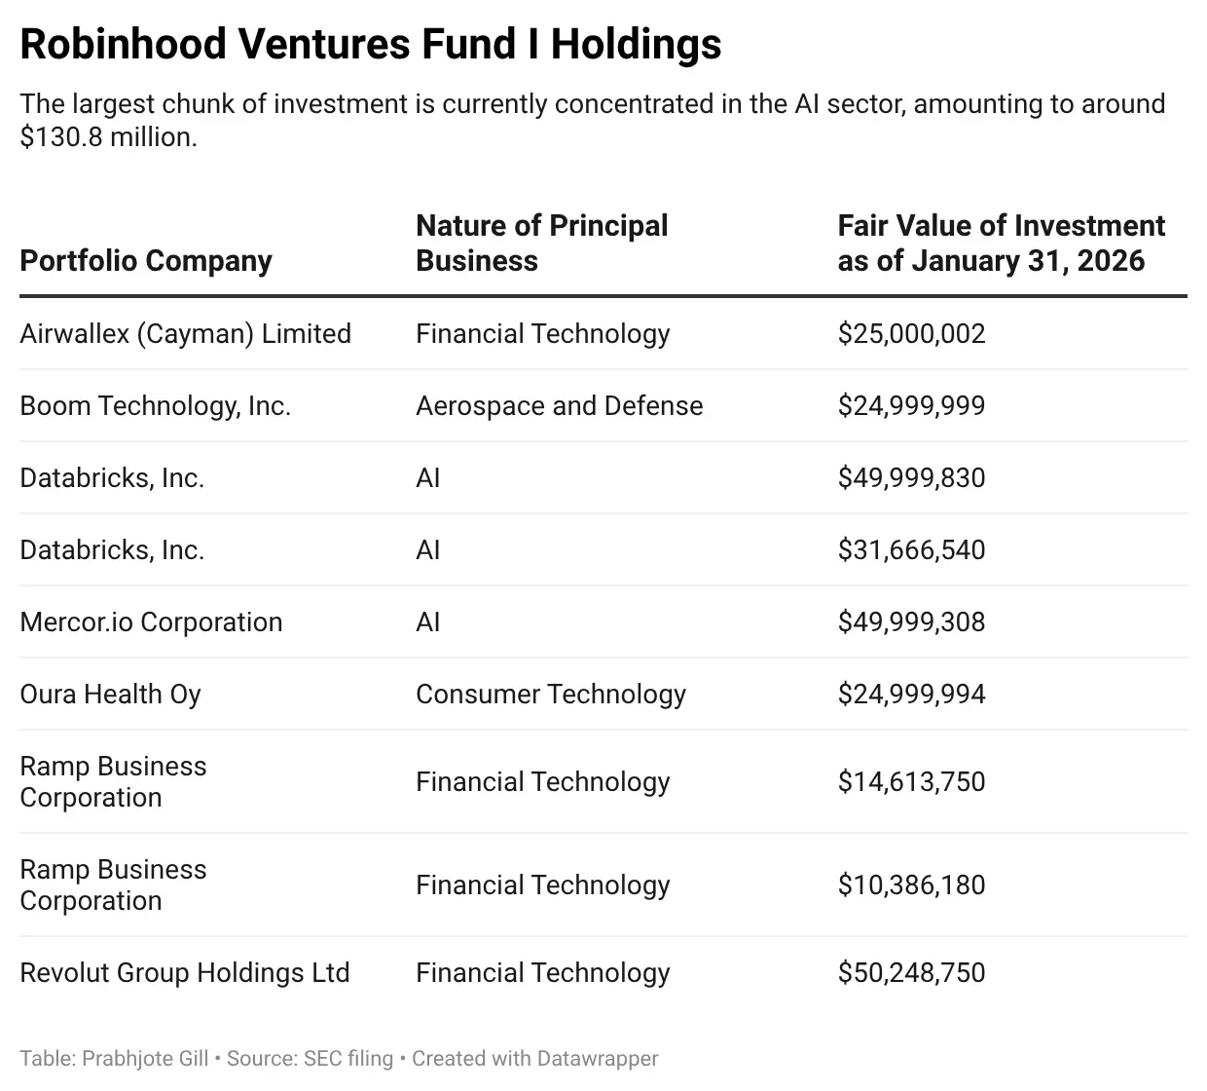Click the Oura Health Oy cell

click(x=110, y=694)
